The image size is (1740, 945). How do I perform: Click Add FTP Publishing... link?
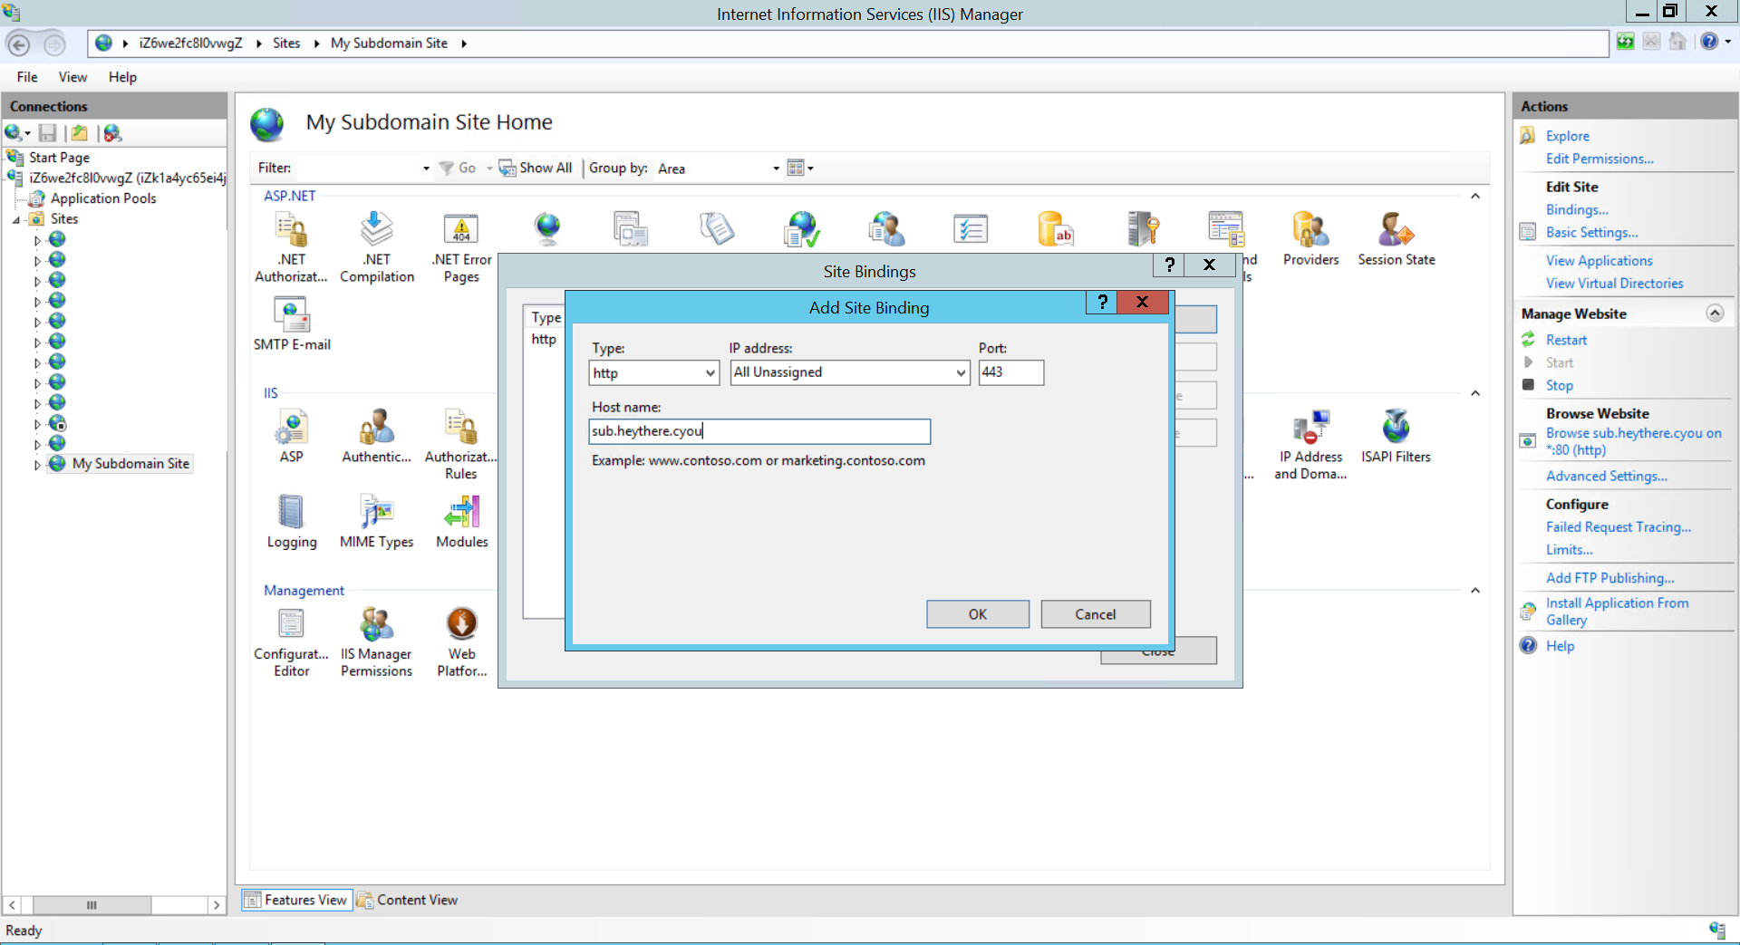click(1609, 578)
